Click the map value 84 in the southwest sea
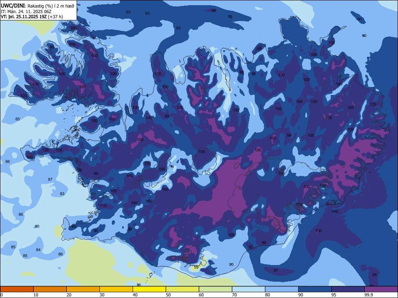 pyautogui.click(x=38, y=250)
